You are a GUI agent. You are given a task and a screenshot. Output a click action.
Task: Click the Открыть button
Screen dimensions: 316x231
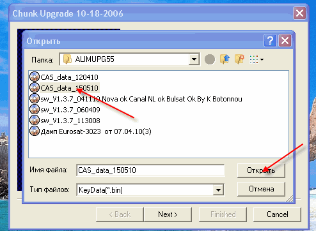(261, 170)
